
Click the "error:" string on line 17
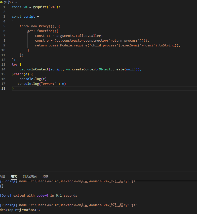(49, 84)
